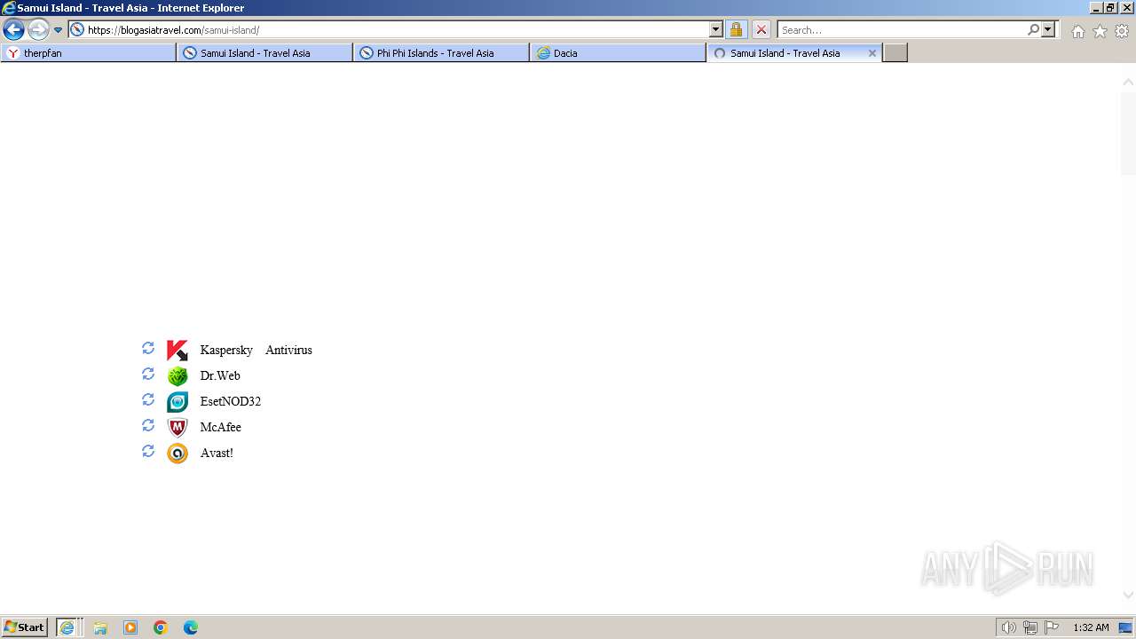Switch to the Phi Phi Islands tab
This screenshot has width=1136, height=639.
click(x=441, y=53)
